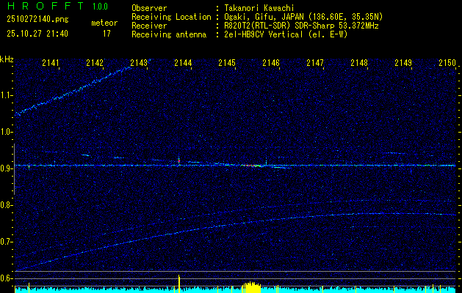462x293 pixels.
Task: Click the 0.7 frequency axis label
Action: pos(7,242)
